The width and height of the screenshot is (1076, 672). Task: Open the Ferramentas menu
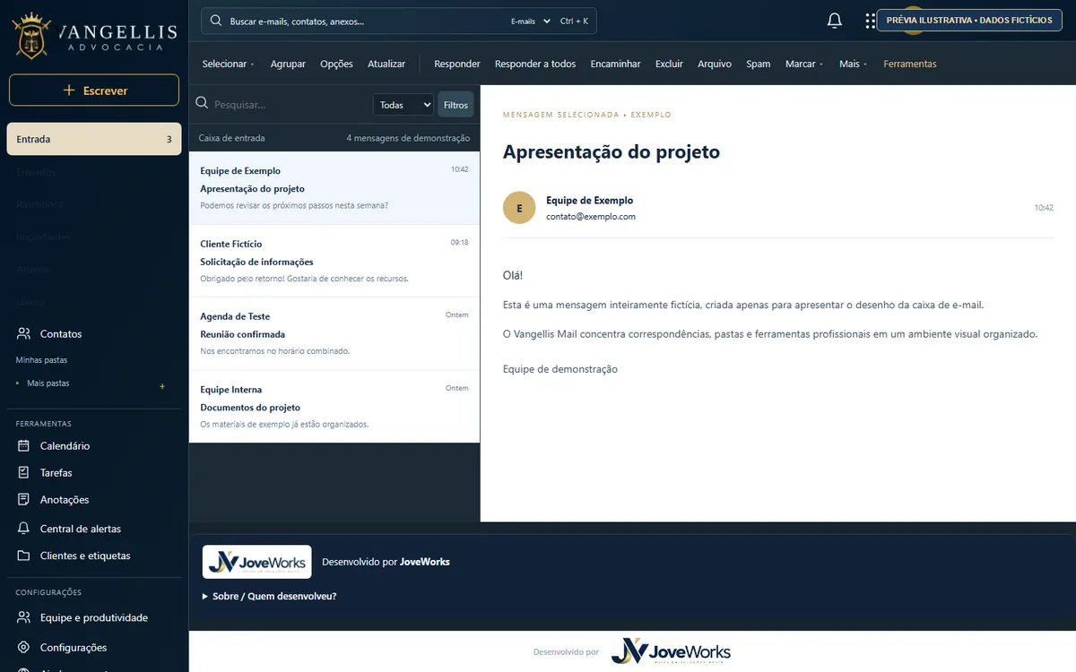pyautogui.click(x=910, y=64)
